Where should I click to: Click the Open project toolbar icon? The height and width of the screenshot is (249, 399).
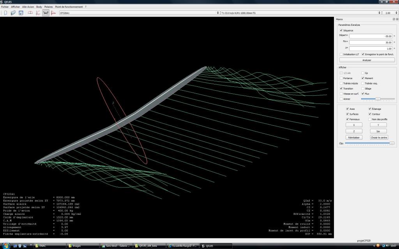[x=13, y=13]
